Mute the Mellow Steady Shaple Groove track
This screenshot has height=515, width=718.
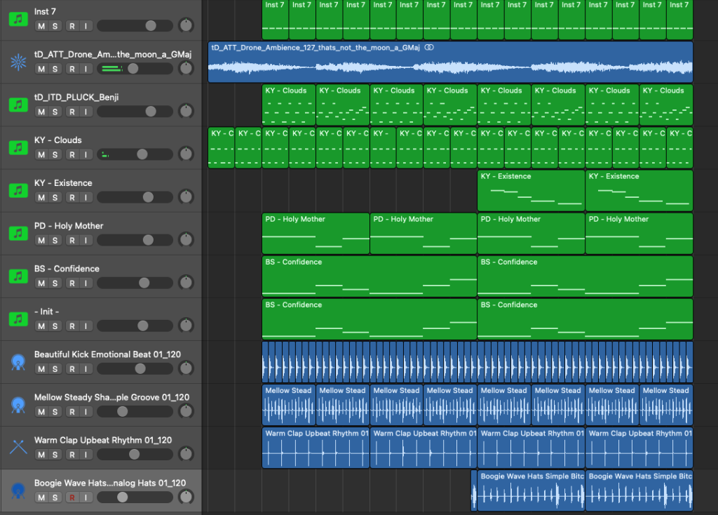click(41, 412)
